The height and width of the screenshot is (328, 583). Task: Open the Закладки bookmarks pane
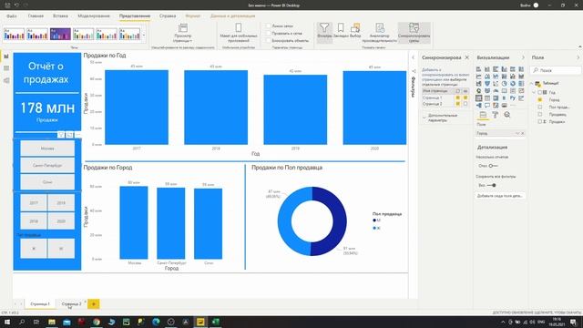pos(340,30)
